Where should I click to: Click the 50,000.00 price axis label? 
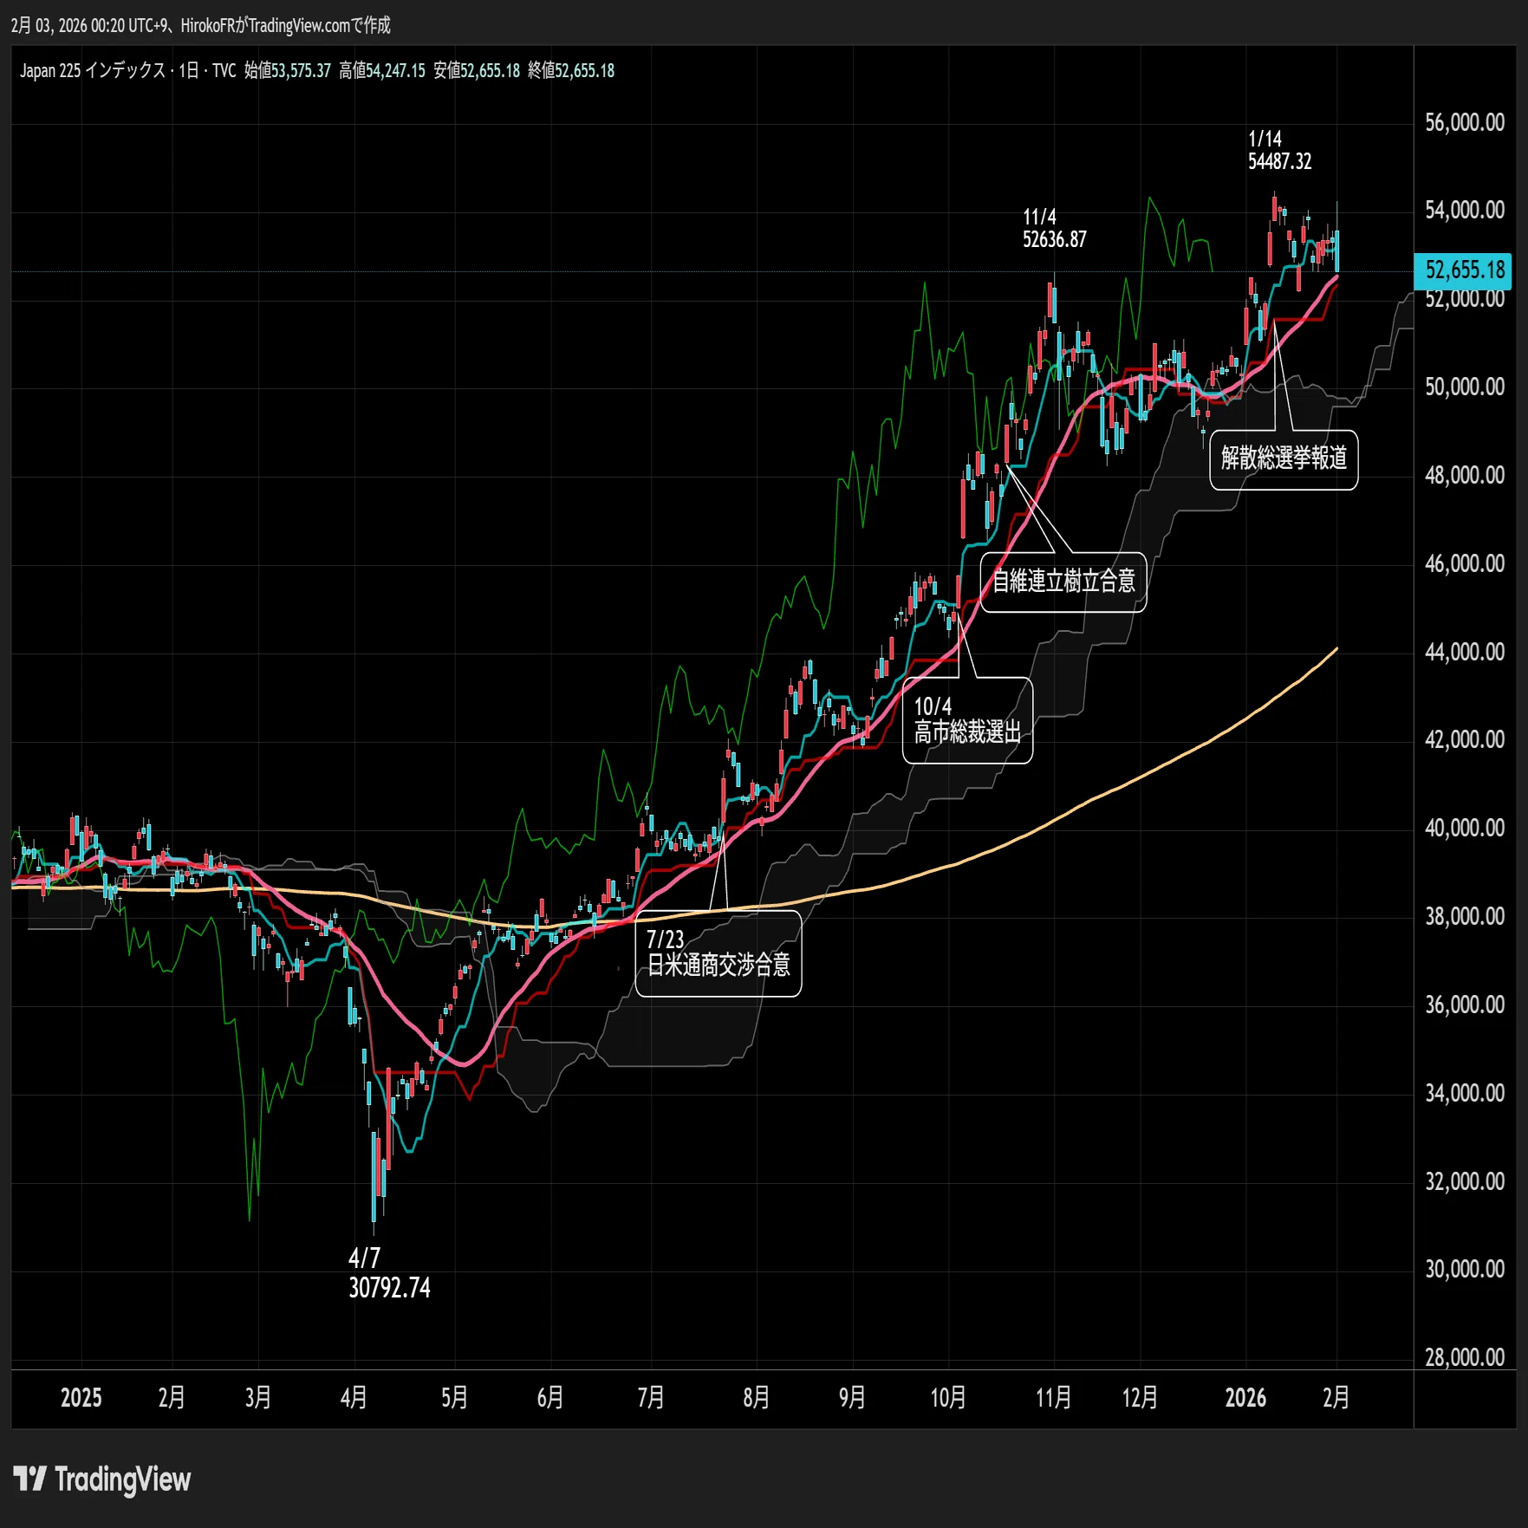pyautogui.click(x=1465, y=387)
